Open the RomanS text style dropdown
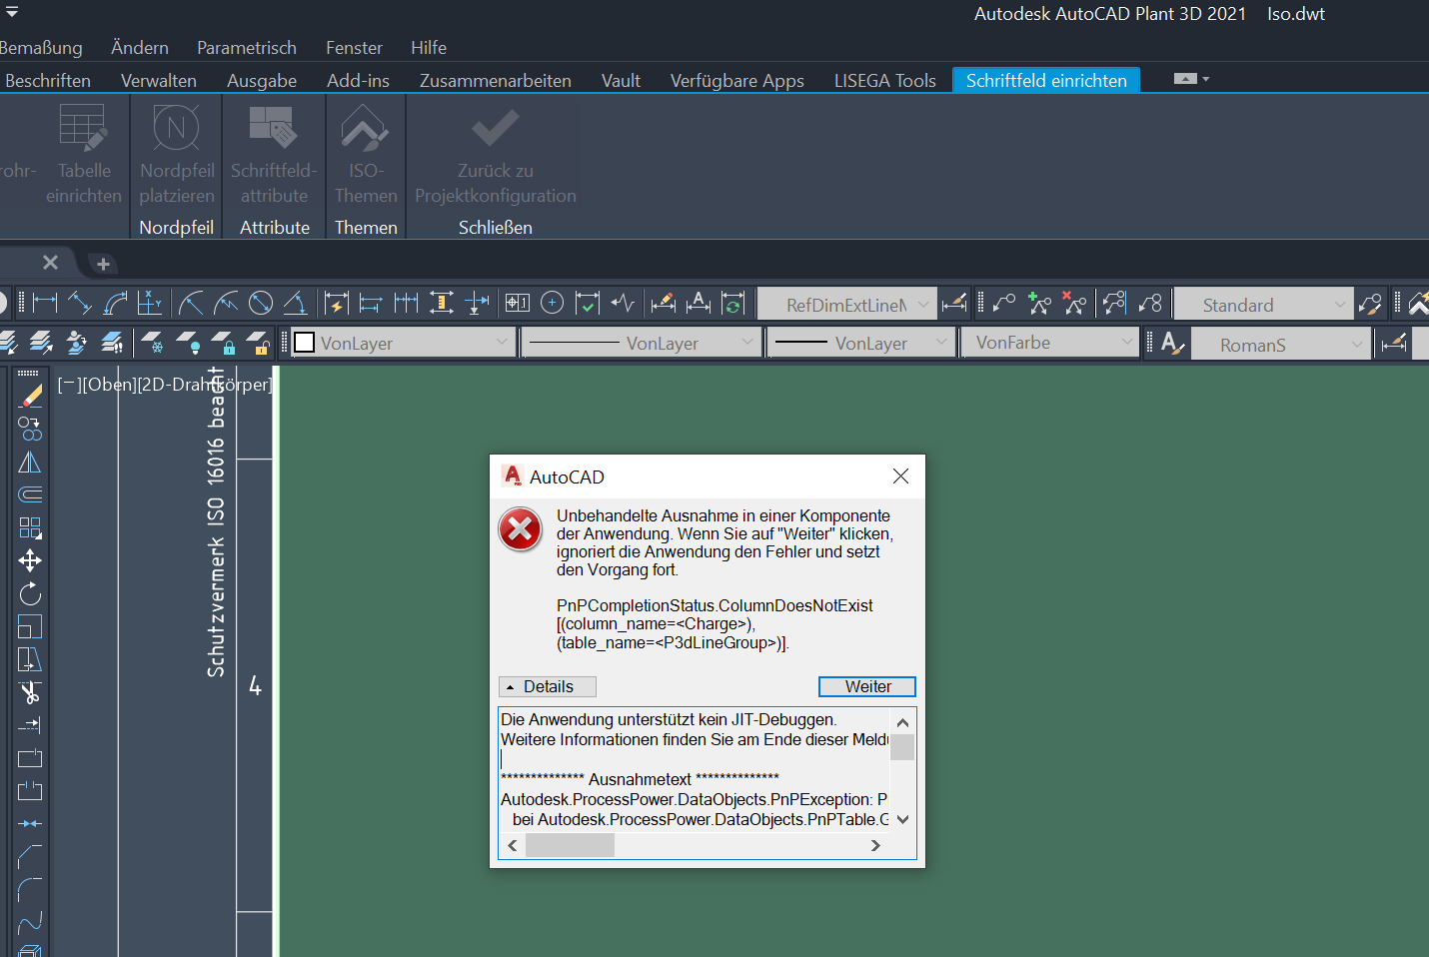 click(x=1281, y=344)
